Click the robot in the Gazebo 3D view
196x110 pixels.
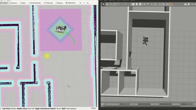[146, 41]
